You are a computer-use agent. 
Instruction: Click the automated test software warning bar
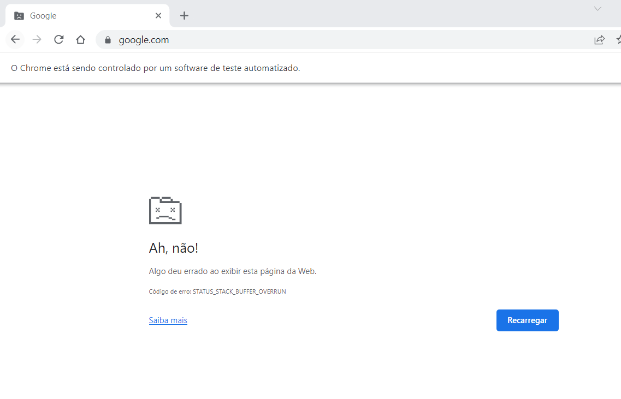155,68
